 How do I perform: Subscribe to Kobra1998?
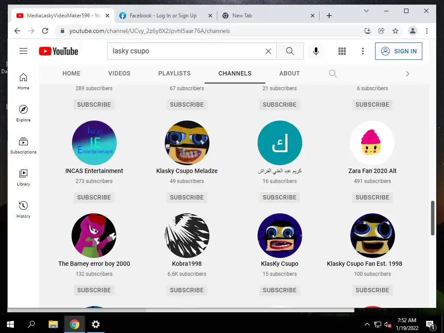tap(187, 290)
